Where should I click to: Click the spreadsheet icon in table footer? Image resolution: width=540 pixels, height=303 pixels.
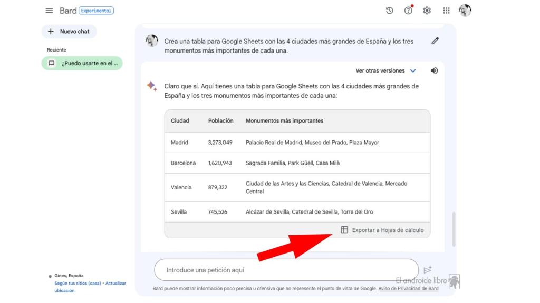(x=344, y=229)
